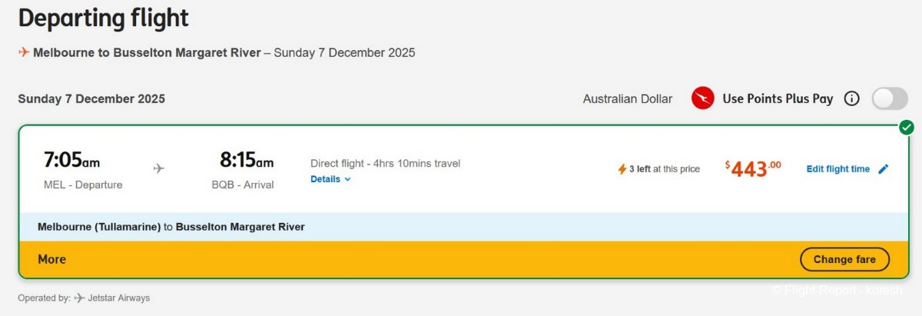Click the pencil edit icon
922x316 pixels.
[x=883, y=169]
